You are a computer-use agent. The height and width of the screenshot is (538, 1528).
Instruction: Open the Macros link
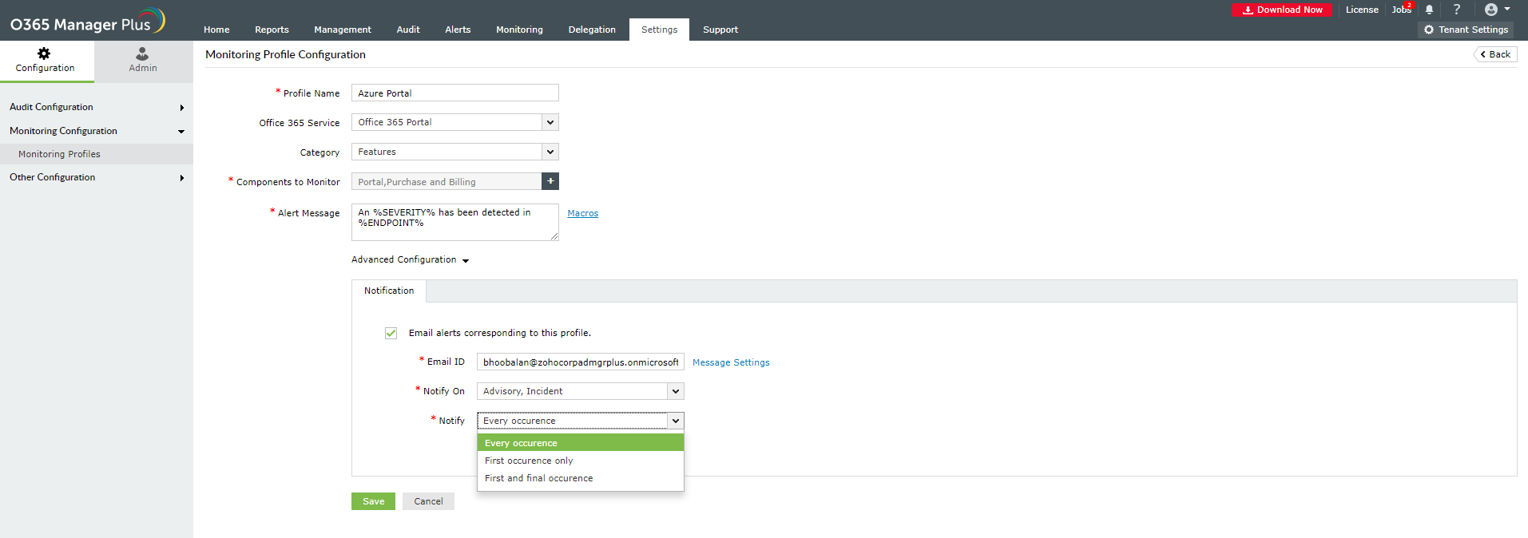pyautogui.click(x=582, y=213)
